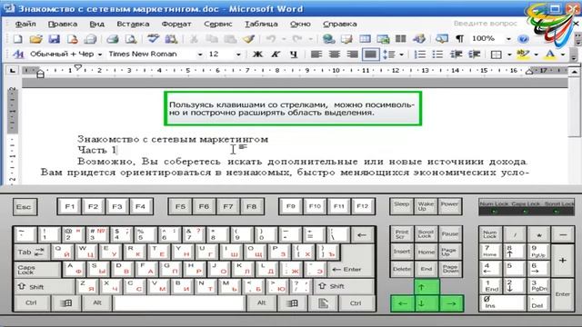Viewport: 582px width, 327px height.
Task: Open the Research pane icon
Action: tap(171, 38)
